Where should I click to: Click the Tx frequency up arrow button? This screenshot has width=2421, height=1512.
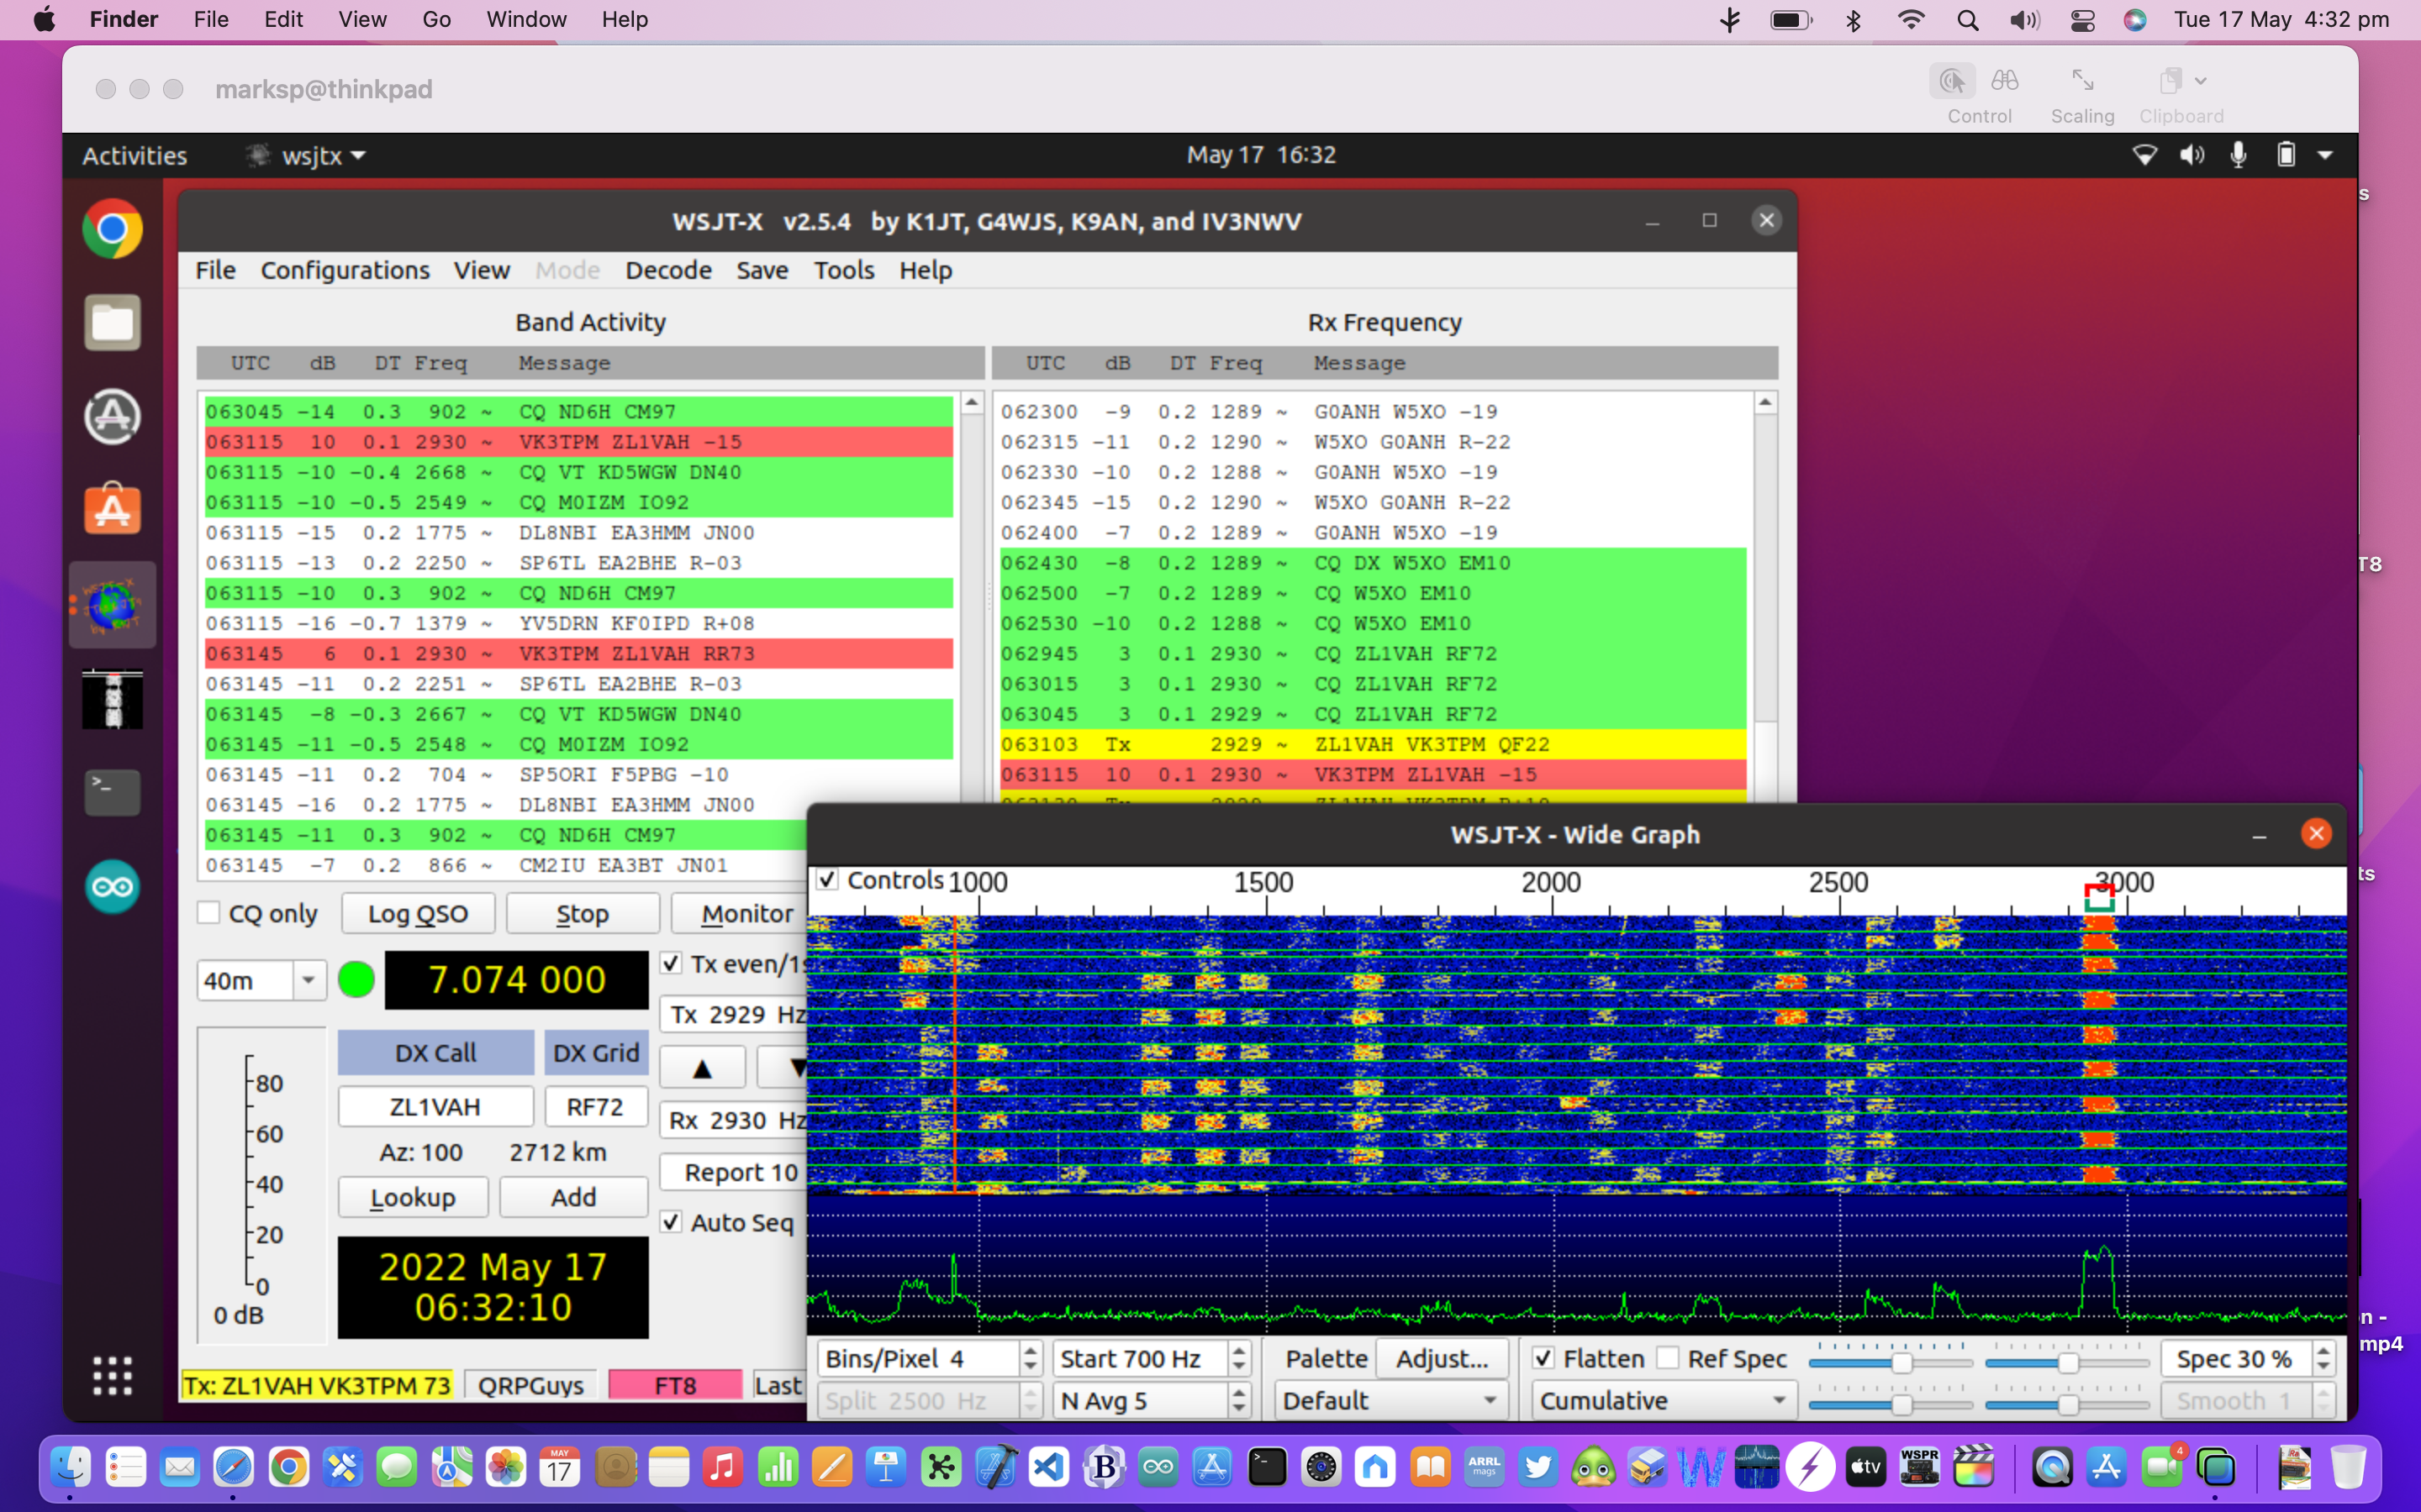pyautogui.click(x=702, y=1068)
